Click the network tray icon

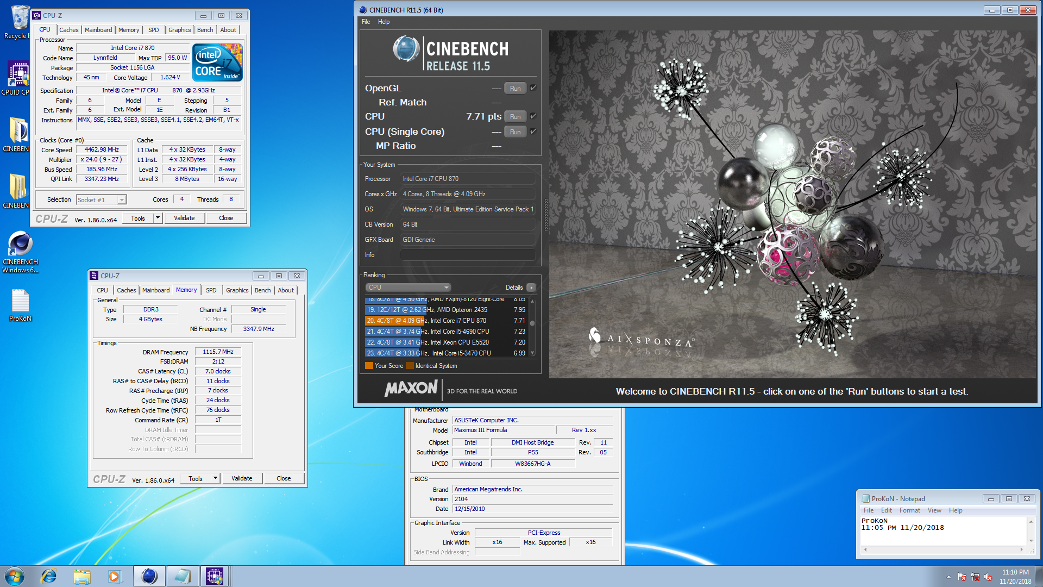[x=975, y=577]
